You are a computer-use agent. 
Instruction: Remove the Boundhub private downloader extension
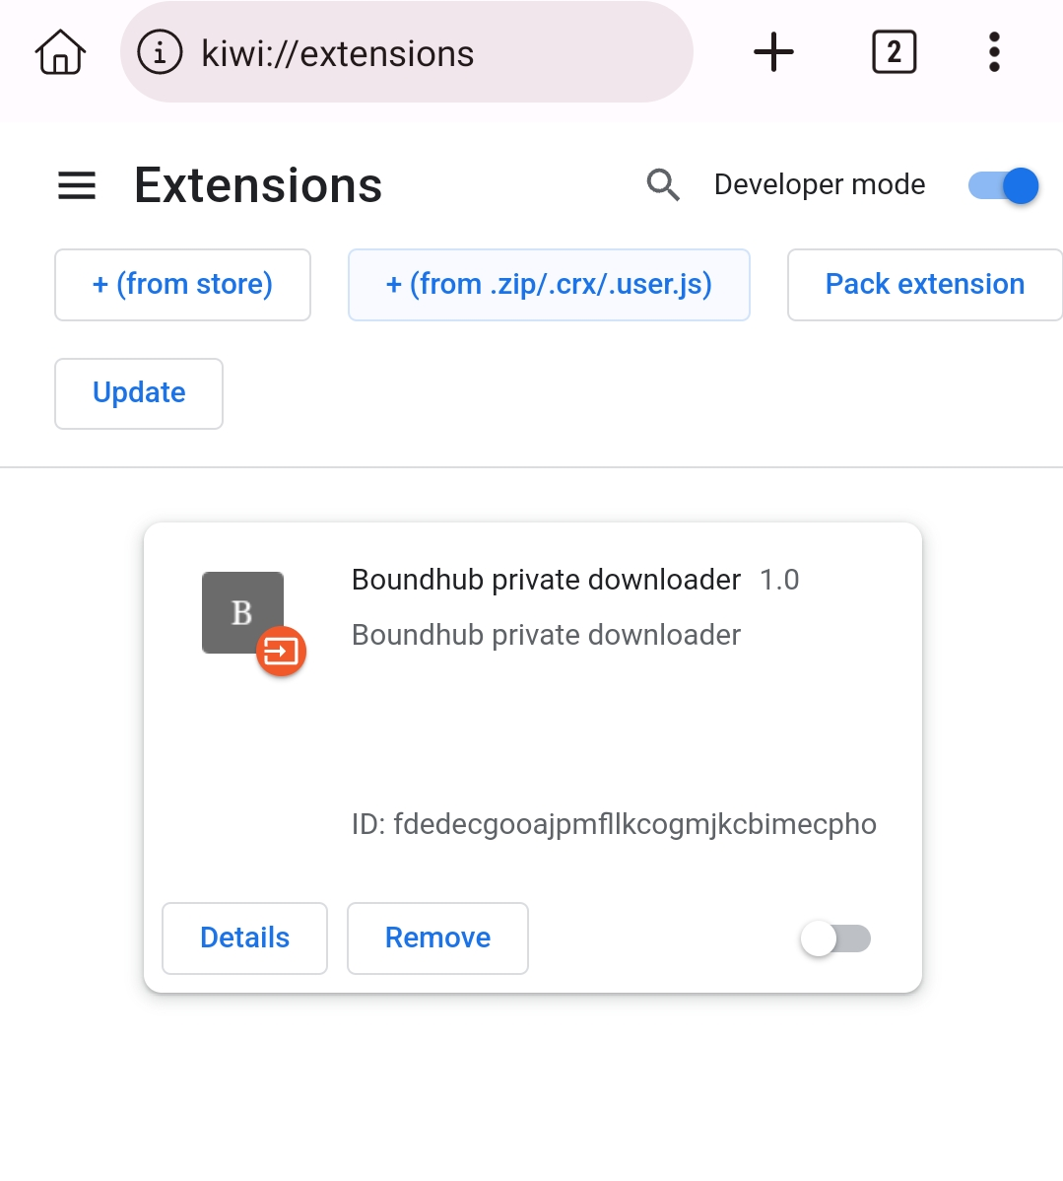coord(437,938)
